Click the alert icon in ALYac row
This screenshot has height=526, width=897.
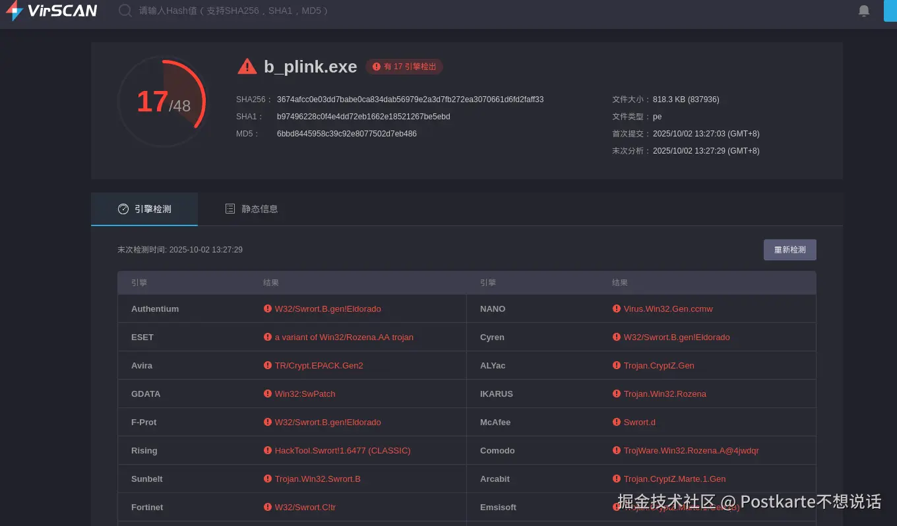coord(617,365)
